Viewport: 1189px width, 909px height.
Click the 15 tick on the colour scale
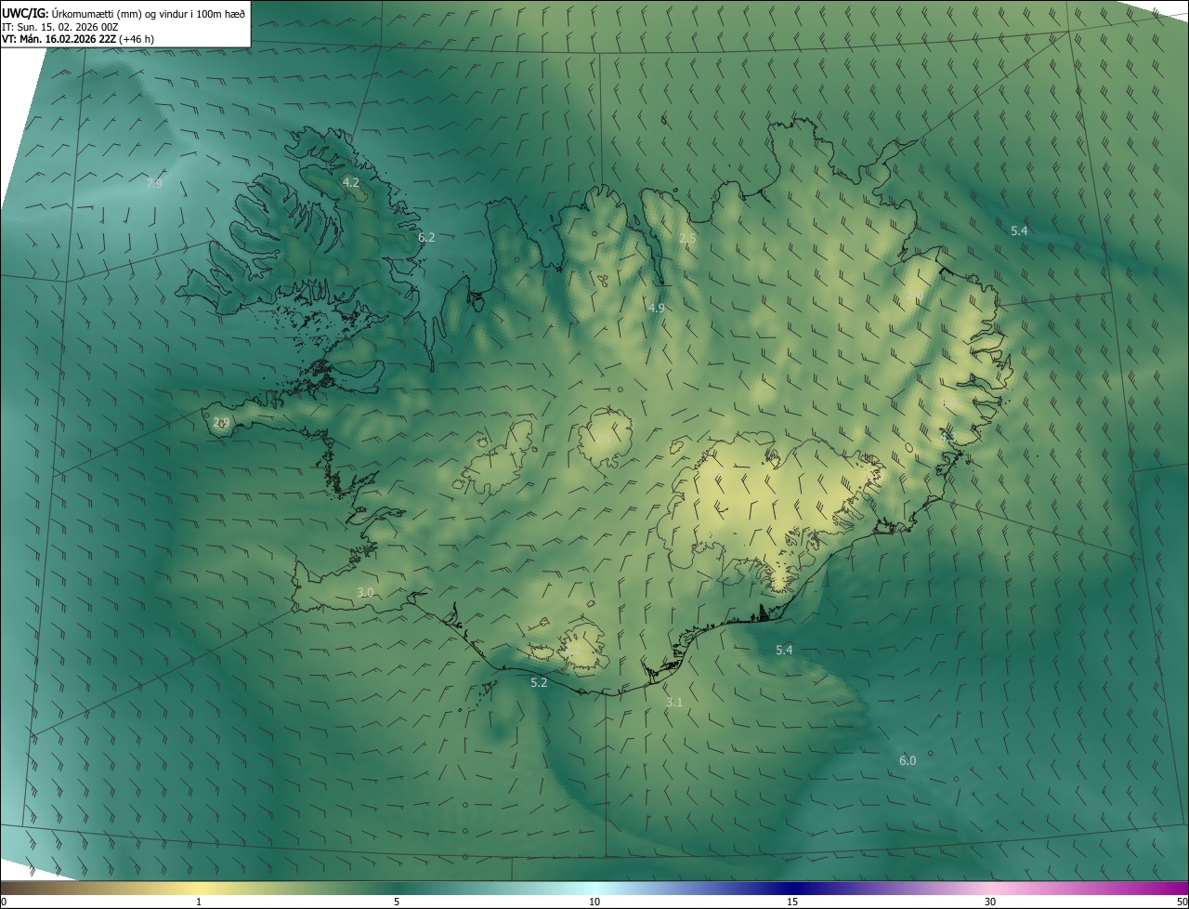coord(792,902)
